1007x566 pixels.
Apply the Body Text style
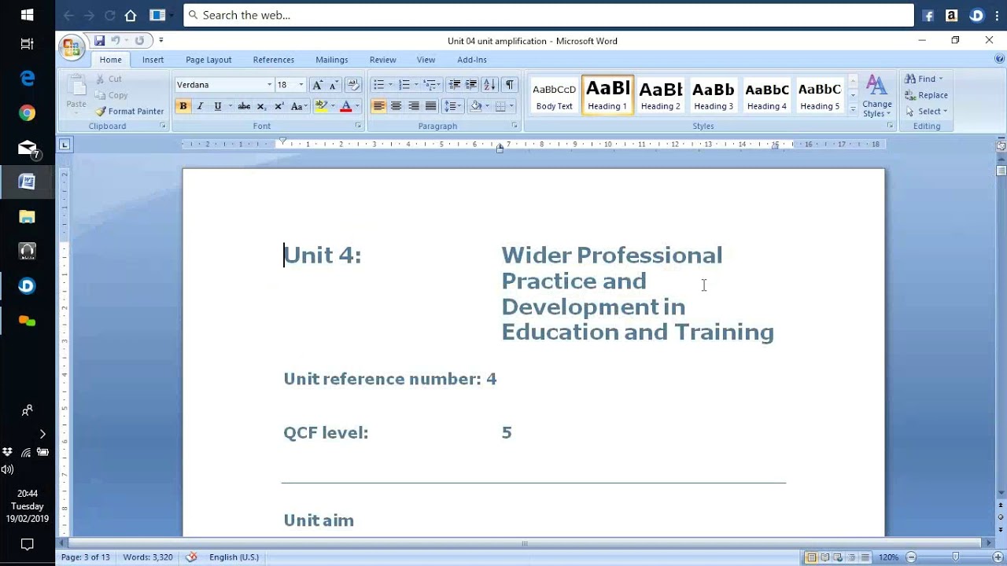point(554,95)
